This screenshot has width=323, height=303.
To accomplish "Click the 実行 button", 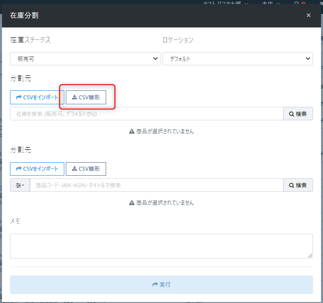I will (161, 285).
